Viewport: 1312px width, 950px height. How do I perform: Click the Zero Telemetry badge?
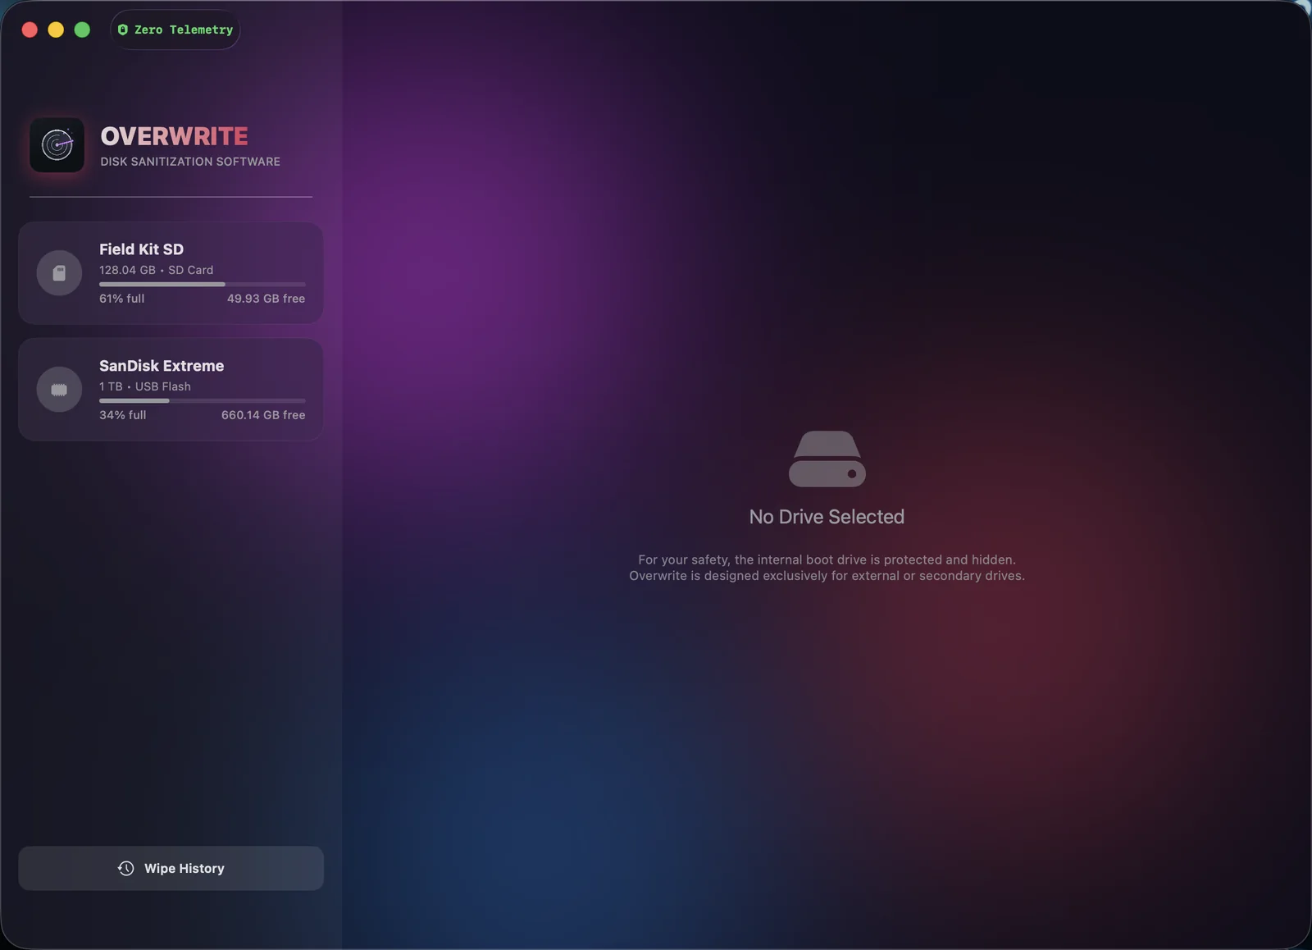pos(175,30)
